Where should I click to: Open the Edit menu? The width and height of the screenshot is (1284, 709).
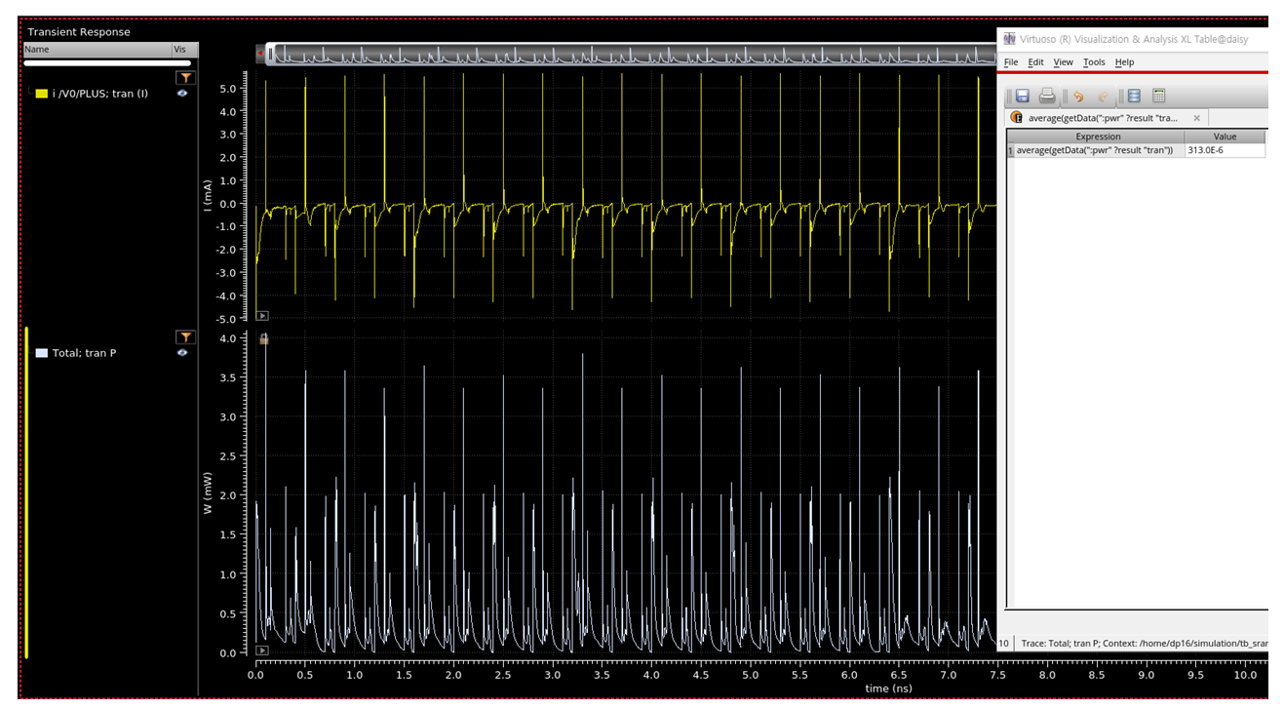[x=1035, y=62]
